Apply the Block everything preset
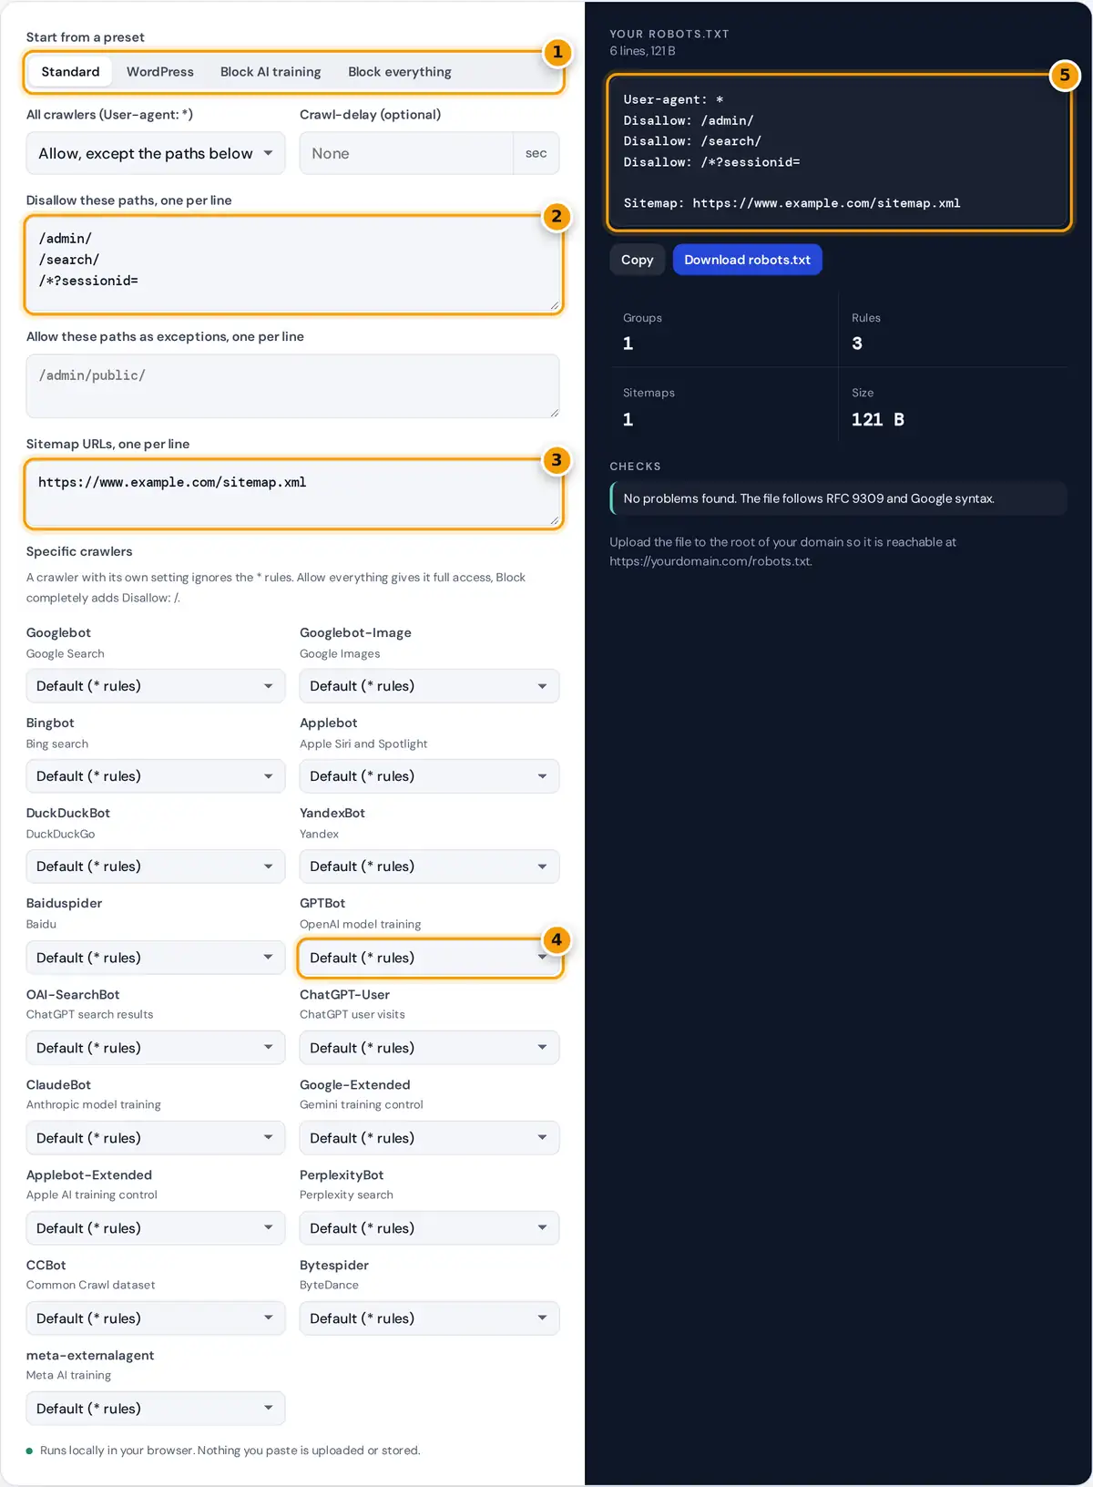The height and width of the screenshot is (1487, 1093). 400,72
